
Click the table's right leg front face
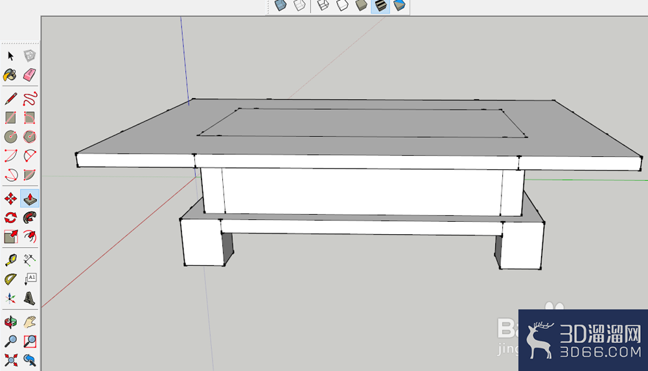[522, 246]
